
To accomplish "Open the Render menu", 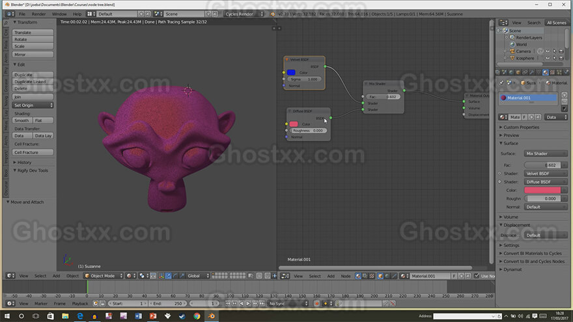I will point(38,14).
